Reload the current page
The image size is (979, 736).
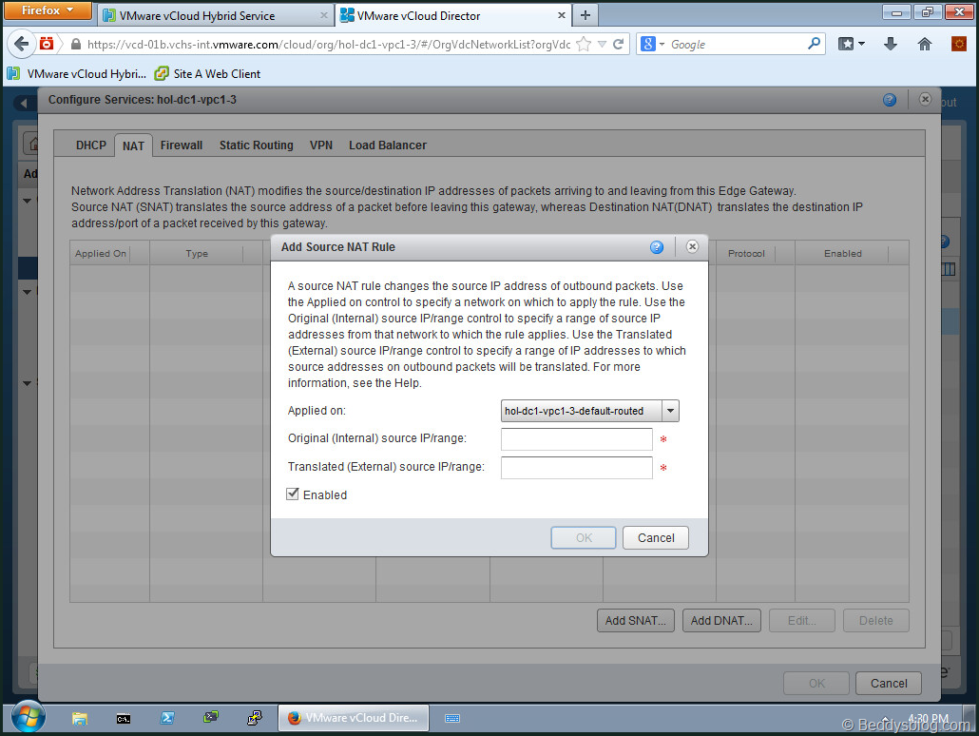618,44
